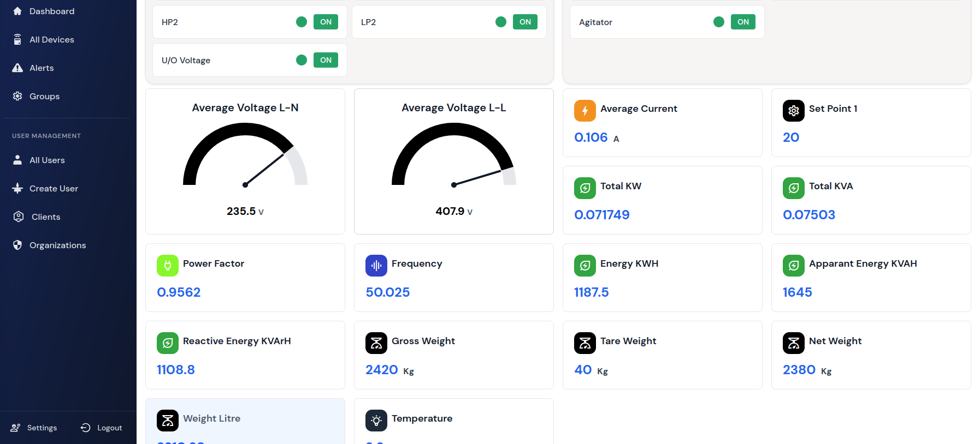Screen dimensions: 980x444
Task: Click the 0.9562 Power Factor value
Action: (x=179, y=292)
